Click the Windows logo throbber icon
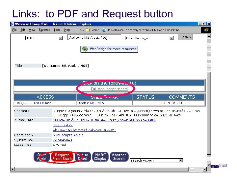The image size is (237, 177). (206, 30)
